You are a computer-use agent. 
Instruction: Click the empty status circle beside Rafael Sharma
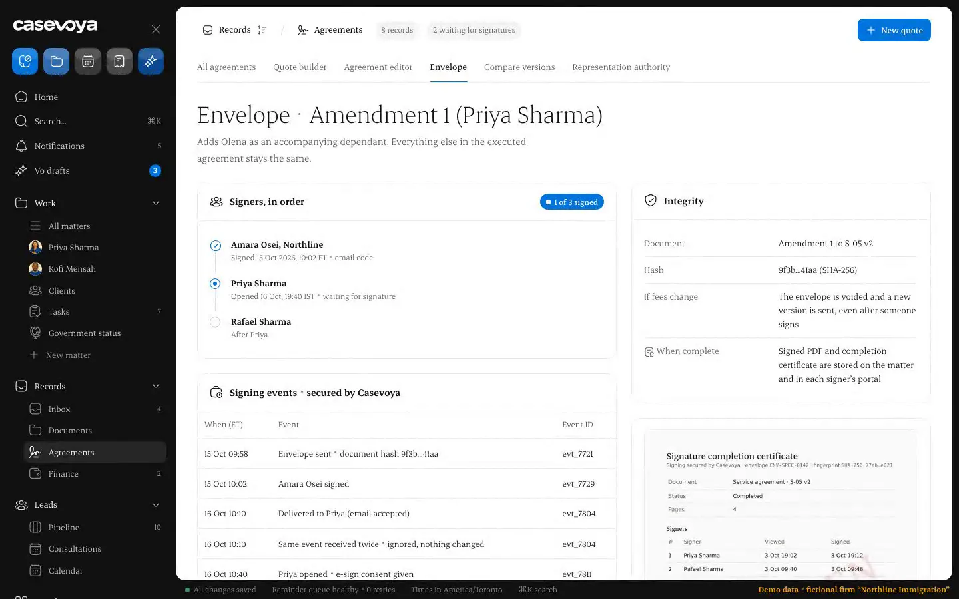click(x=215, y=322)
